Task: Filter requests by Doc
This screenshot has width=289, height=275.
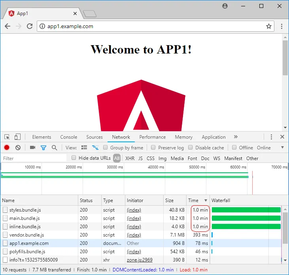Action: [x=205, y=159]
